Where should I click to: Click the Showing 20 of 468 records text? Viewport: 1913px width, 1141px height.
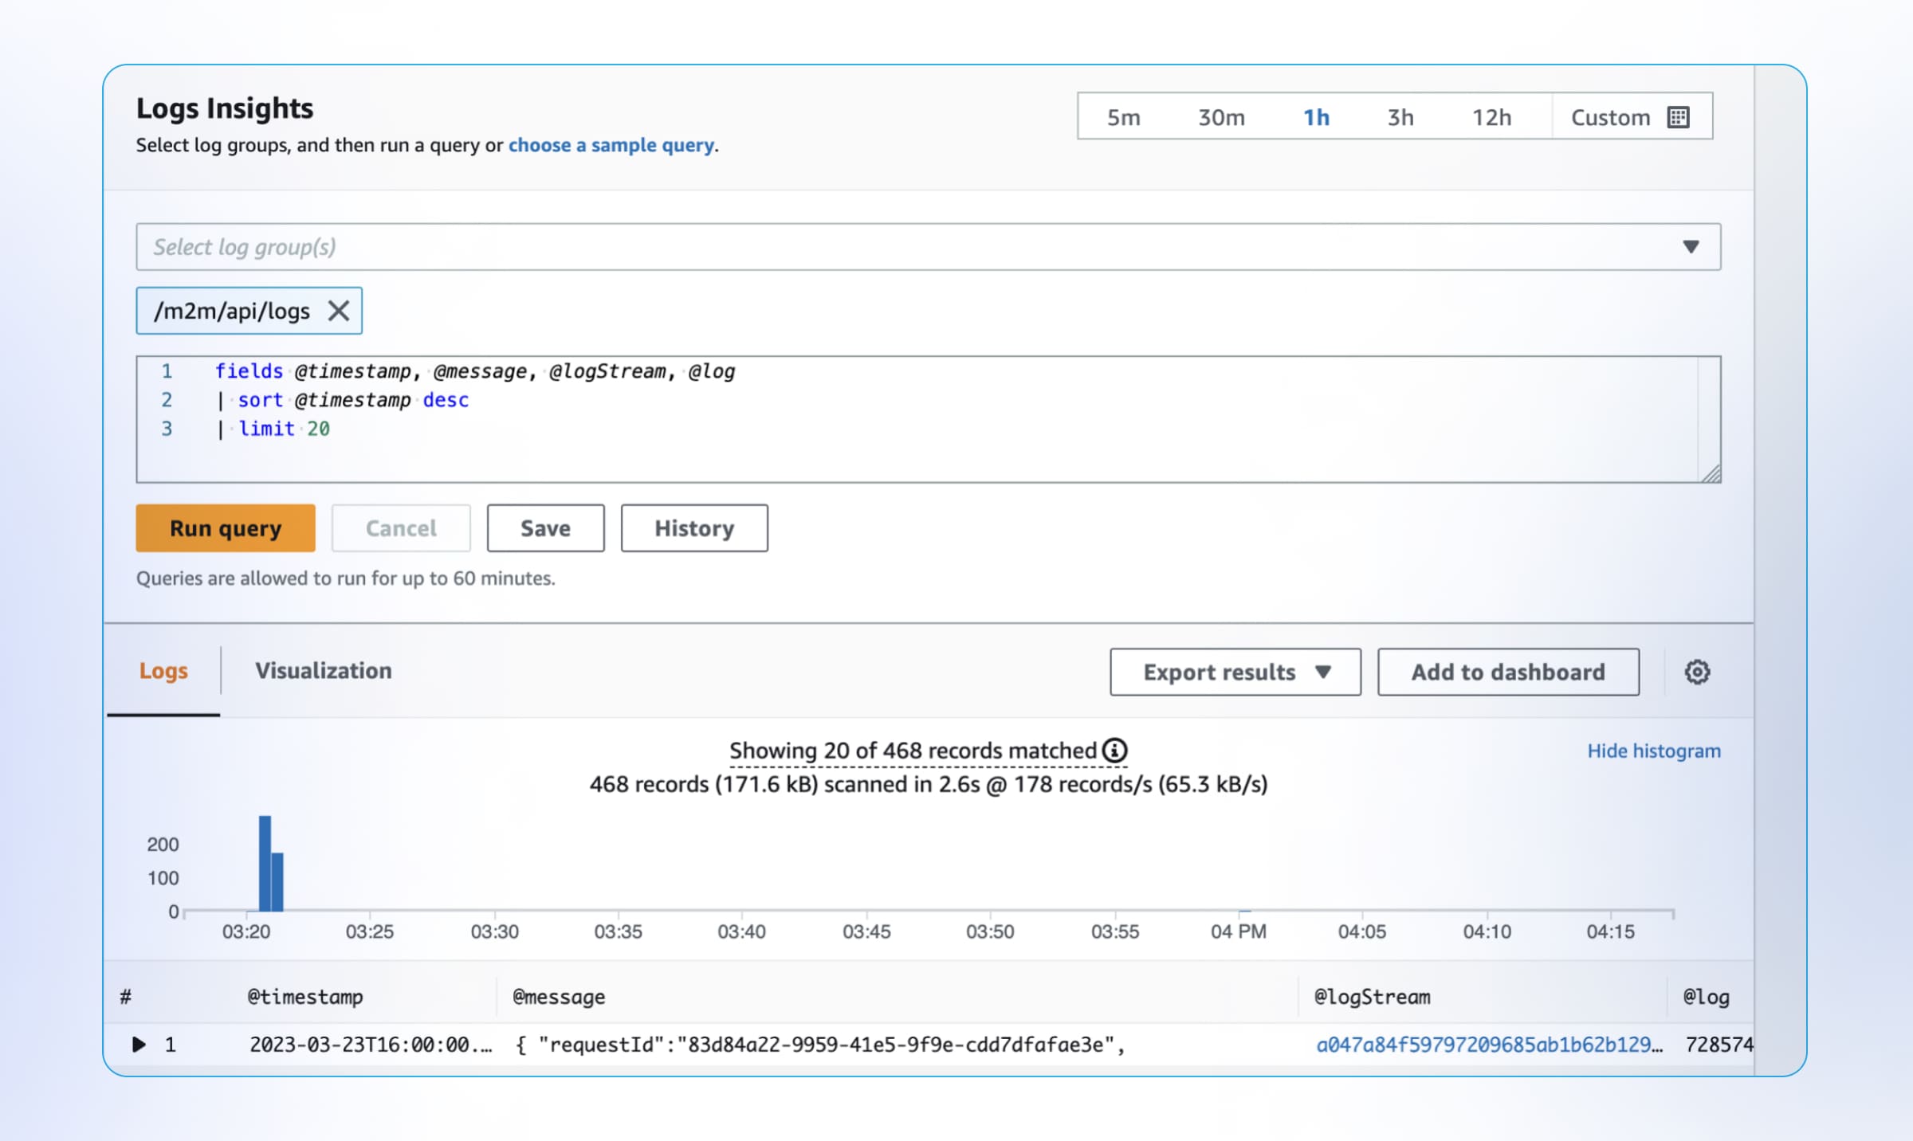913,751
